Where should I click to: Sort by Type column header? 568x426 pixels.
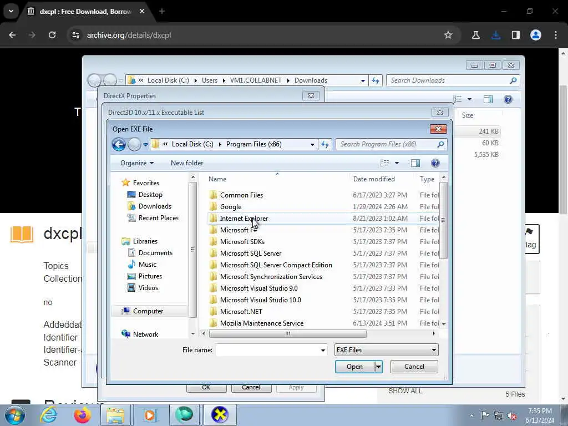tap(427, 179)
